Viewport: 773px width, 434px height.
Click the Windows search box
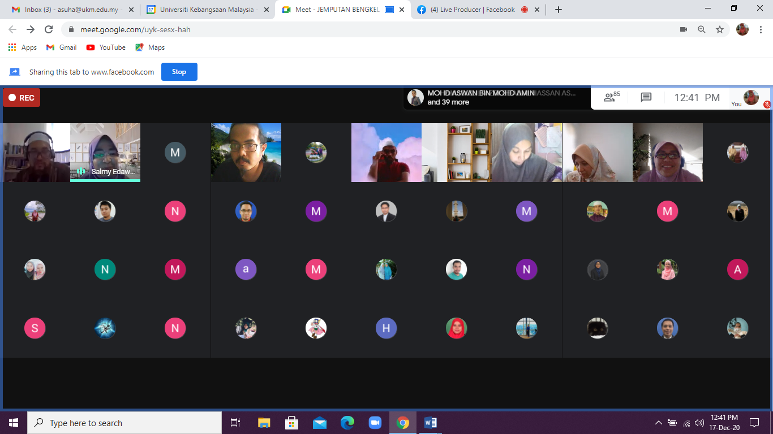tap(124, 423)
